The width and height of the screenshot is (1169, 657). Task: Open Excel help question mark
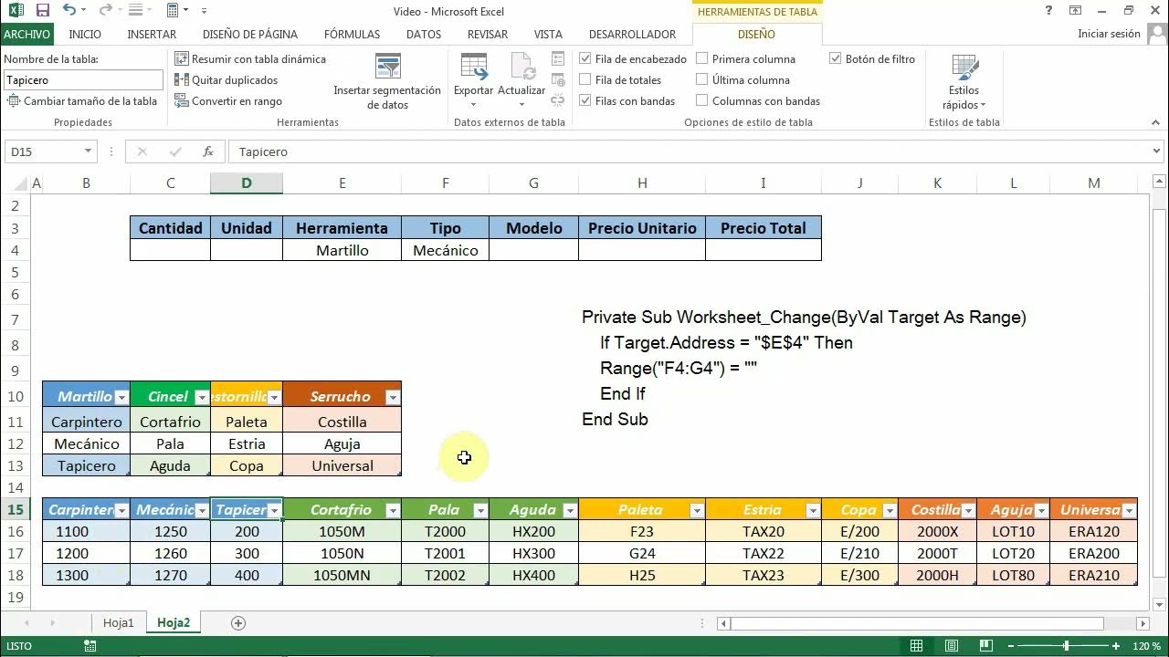[1048, 11]
